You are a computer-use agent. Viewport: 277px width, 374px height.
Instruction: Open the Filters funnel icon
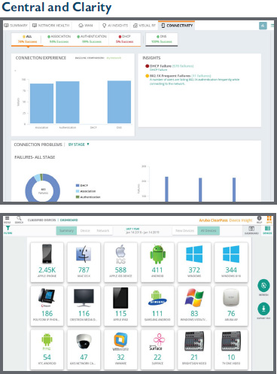[8, 228]
